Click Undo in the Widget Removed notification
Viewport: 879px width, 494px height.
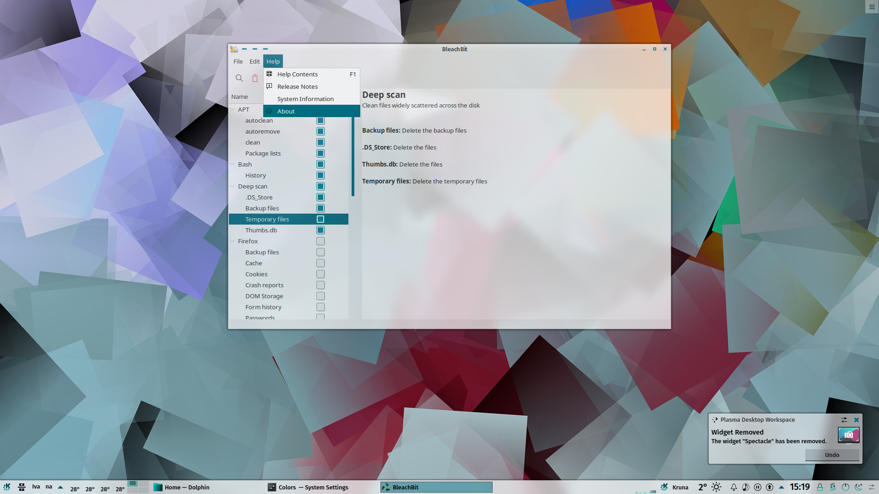(x=832, y=455)
